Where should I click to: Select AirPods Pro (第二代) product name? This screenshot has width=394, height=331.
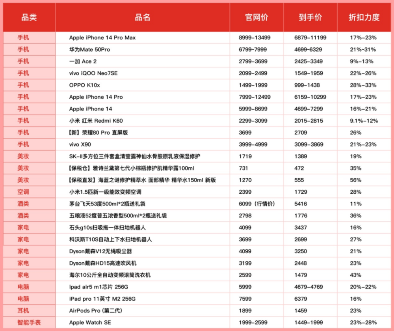(95, 310)
